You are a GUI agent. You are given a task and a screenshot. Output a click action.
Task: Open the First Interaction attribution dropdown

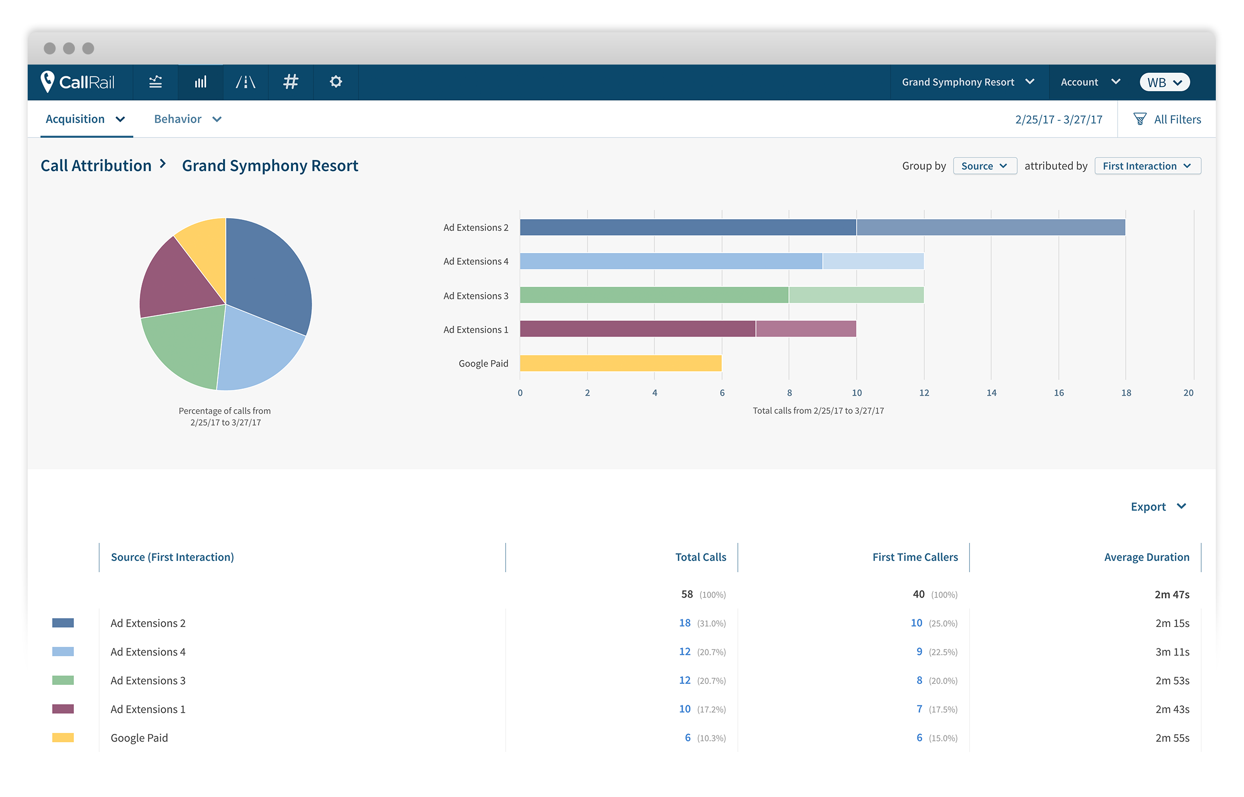[1147, 165]
